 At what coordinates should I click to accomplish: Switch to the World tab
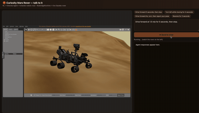[x=6, y=29]
